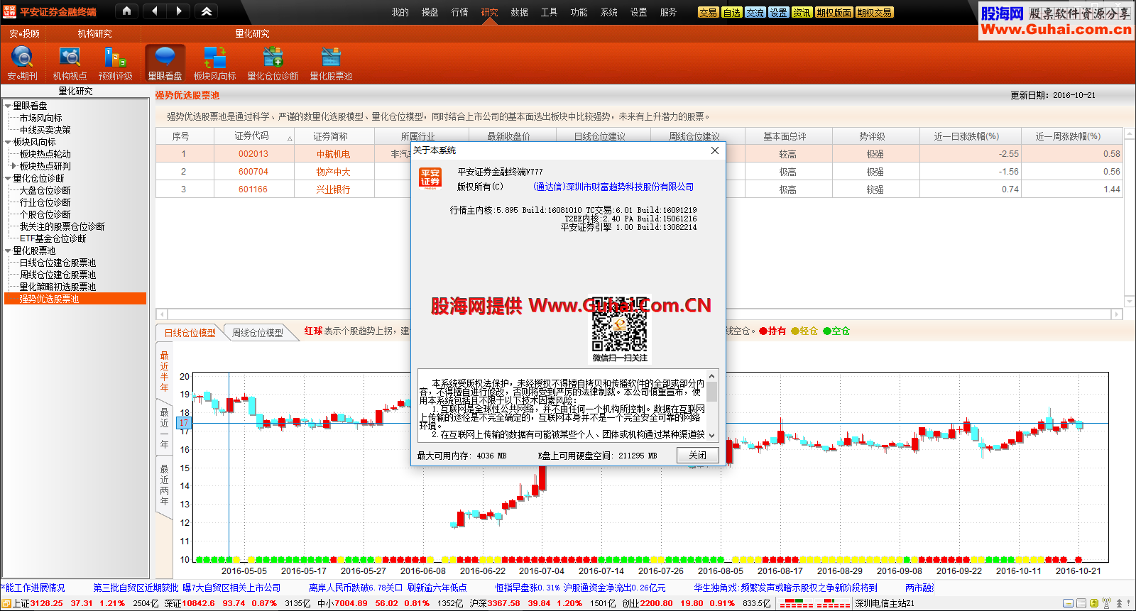Collapse the 量化仓位诊断 tree node

tap(8, 178)
